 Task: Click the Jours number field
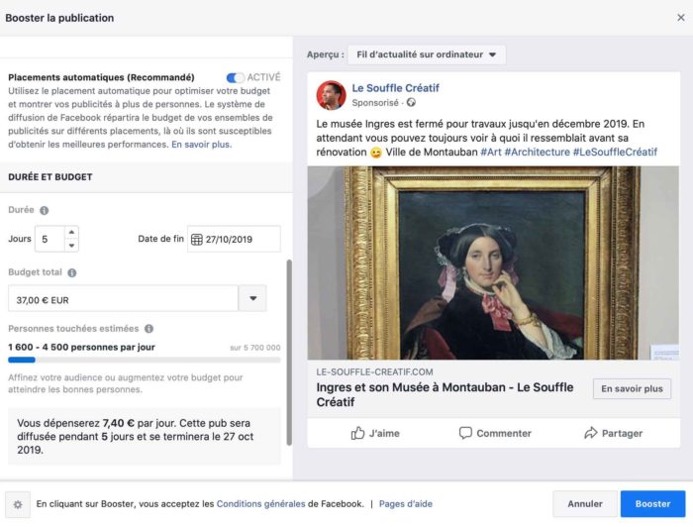tap(49, 239)
